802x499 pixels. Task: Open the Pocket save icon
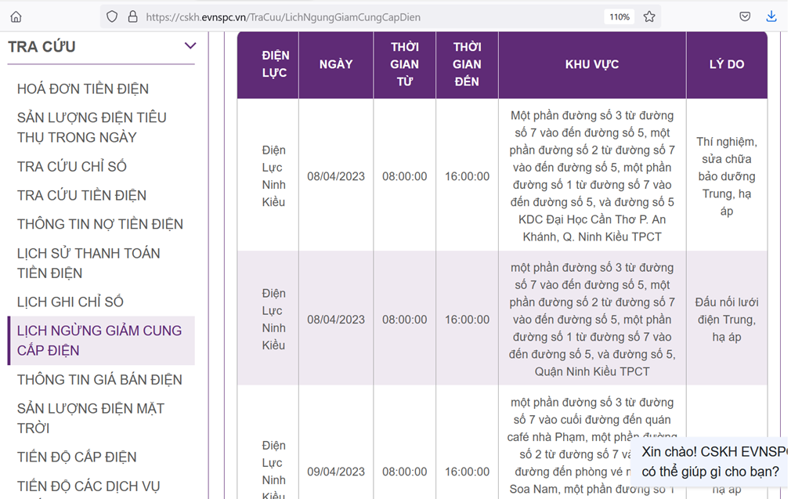coord(745,16)
